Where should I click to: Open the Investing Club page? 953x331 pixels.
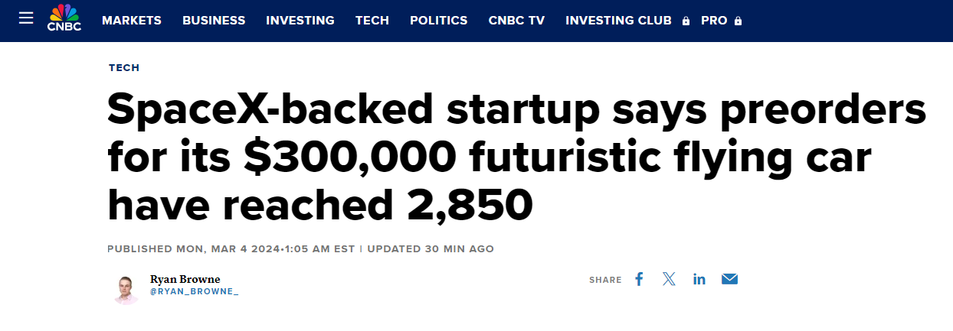pos(618,21)
